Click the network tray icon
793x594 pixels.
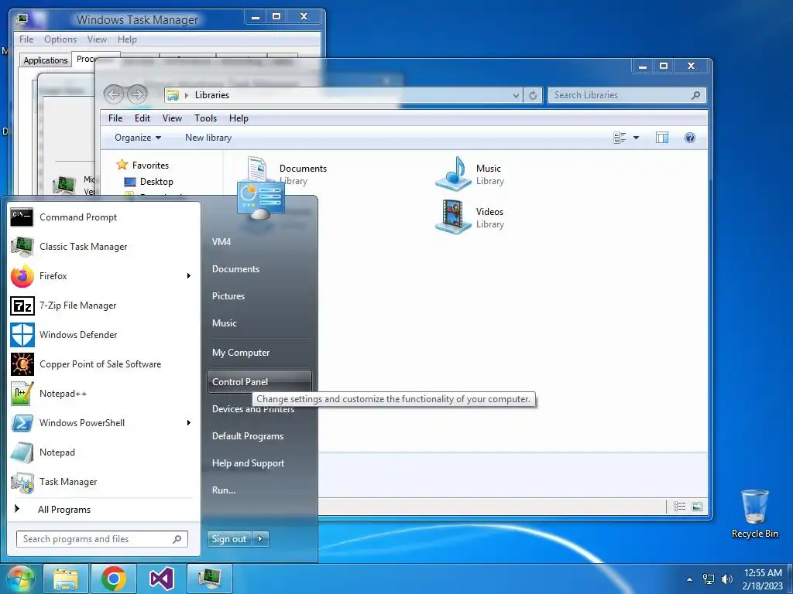(x=709, y=579)
